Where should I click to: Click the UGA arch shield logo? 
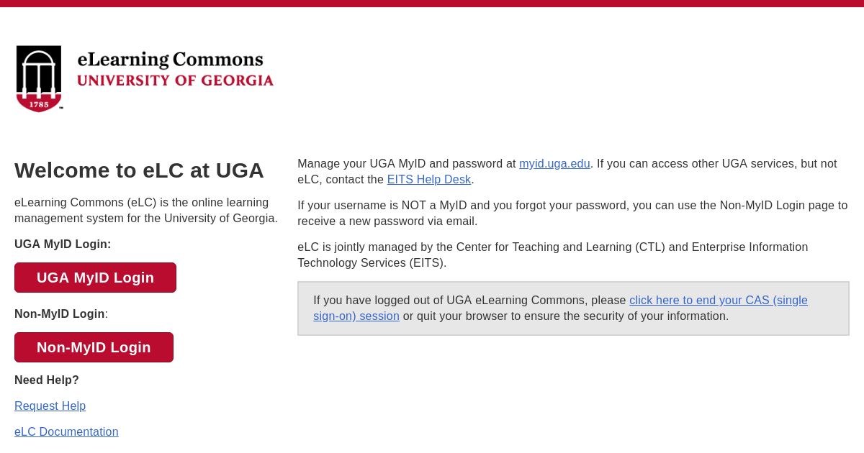click(39, 78)
